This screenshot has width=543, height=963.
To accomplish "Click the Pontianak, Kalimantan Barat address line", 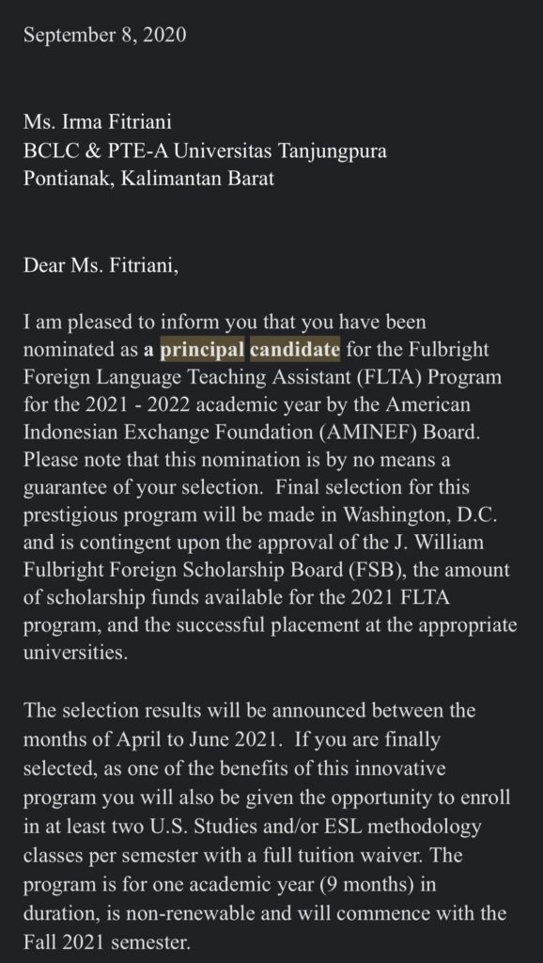I will (x=148, y=179).
